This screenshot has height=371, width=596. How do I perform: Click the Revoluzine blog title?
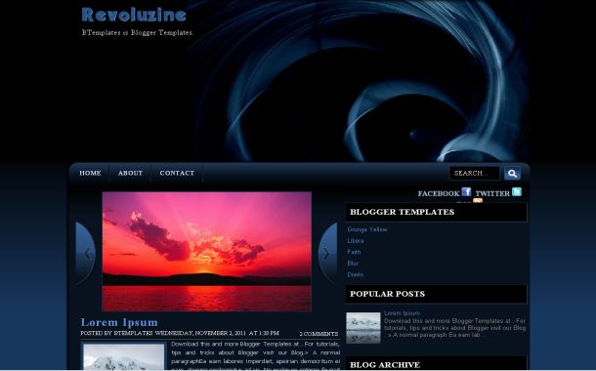tap(134, 15)
